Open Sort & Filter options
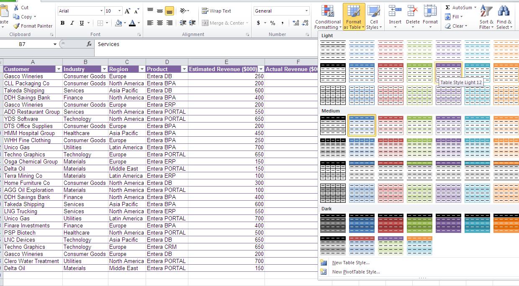This screenshot has width=519, height=286. [486, 17]
